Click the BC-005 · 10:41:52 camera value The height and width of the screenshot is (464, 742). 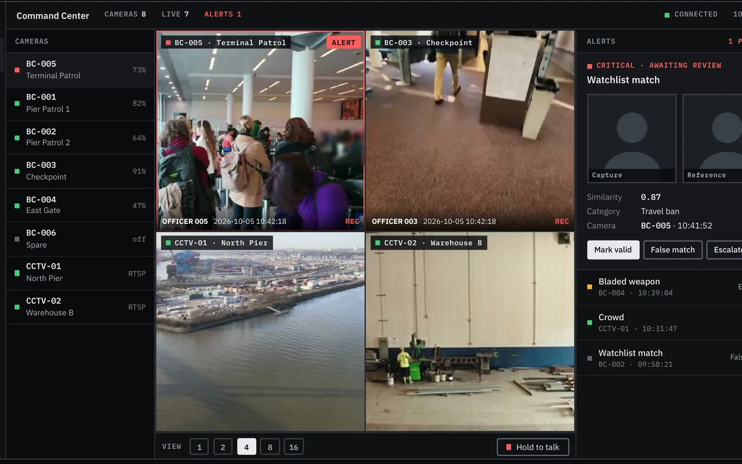676,226
